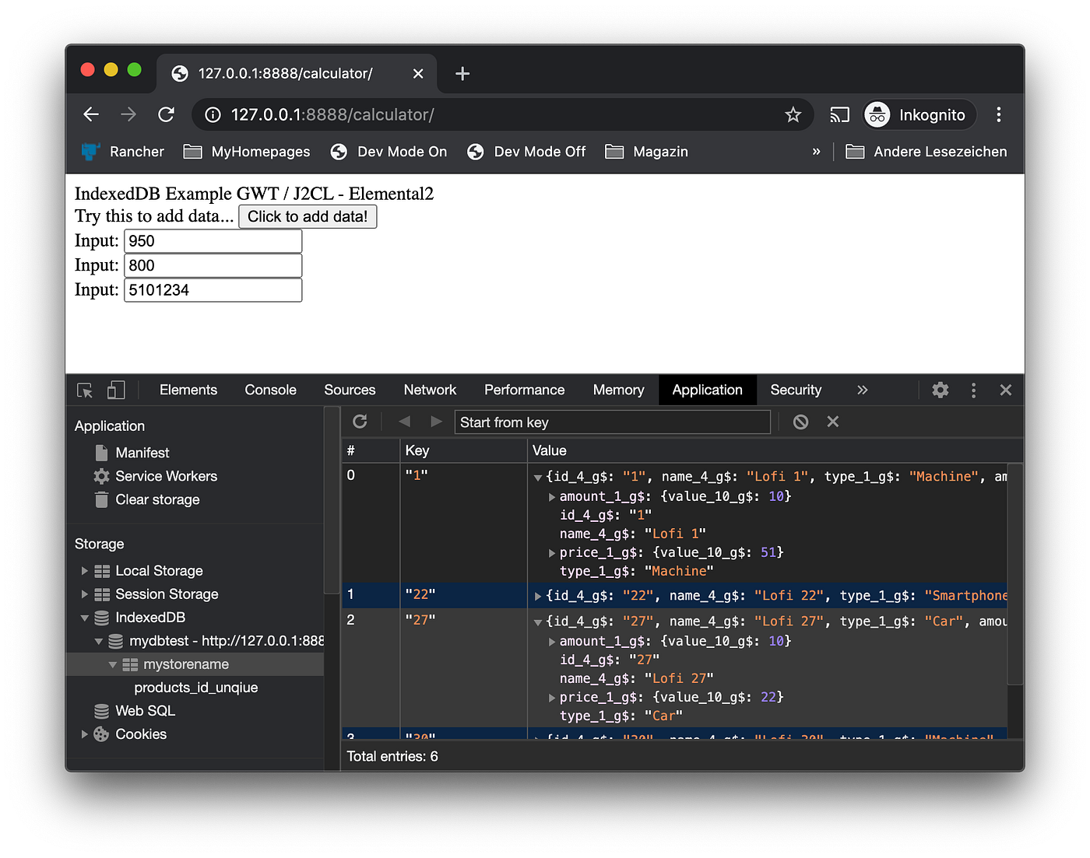Click the cast screen icon in the address bar

click(x=839, y=115)
